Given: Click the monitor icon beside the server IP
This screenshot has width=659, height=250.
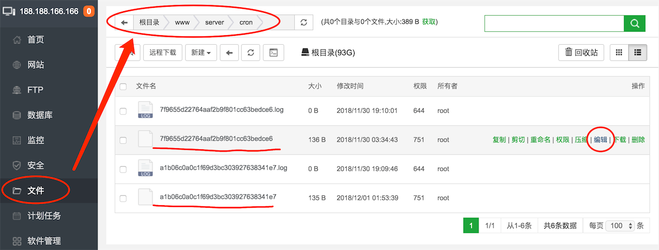Looking at the screenshot, I should 9,11.
